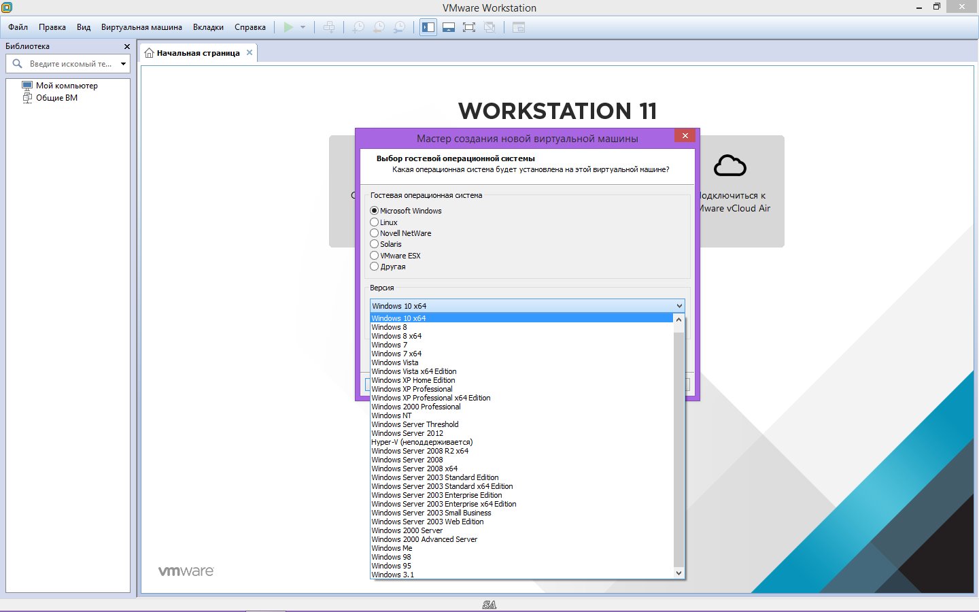This screenshot has width=979, height=612.
Task: Choose Windows 95 from version list
Action: point(521,566)
